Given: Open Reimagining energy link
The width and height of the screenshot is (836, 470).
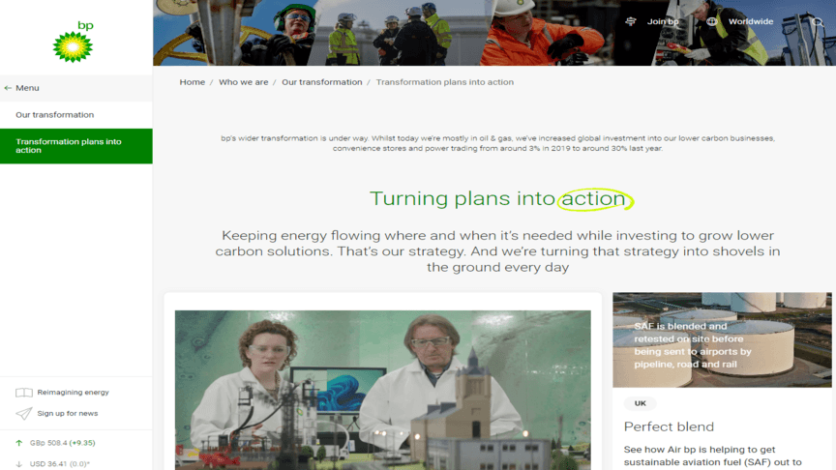Looking at the screenshot, I should click(73, 393).
